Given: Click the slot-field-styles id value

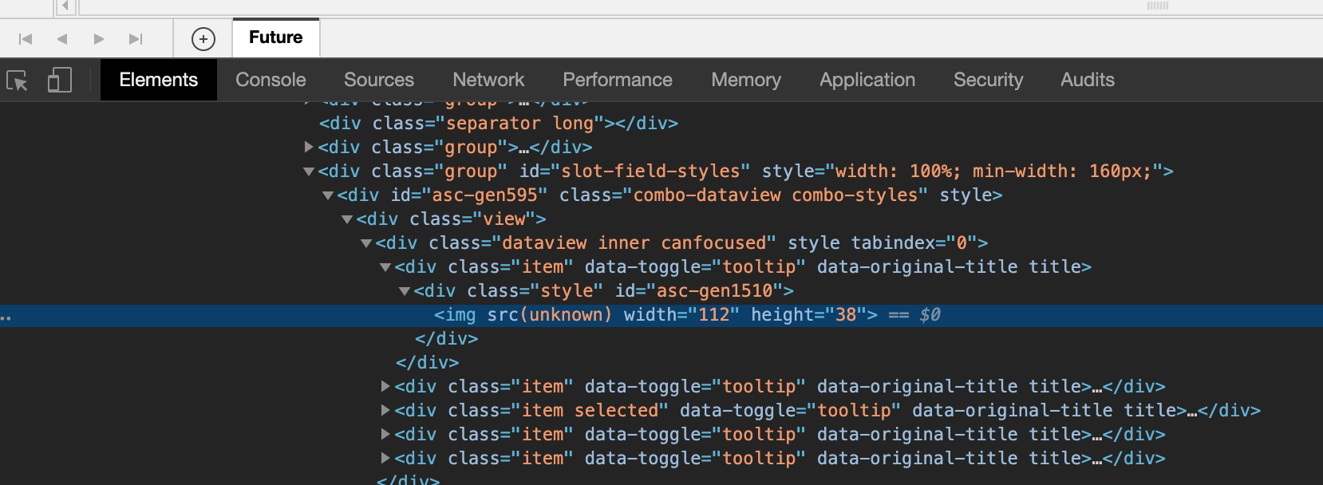Looking at the screenshot, I should pos(650,171).
